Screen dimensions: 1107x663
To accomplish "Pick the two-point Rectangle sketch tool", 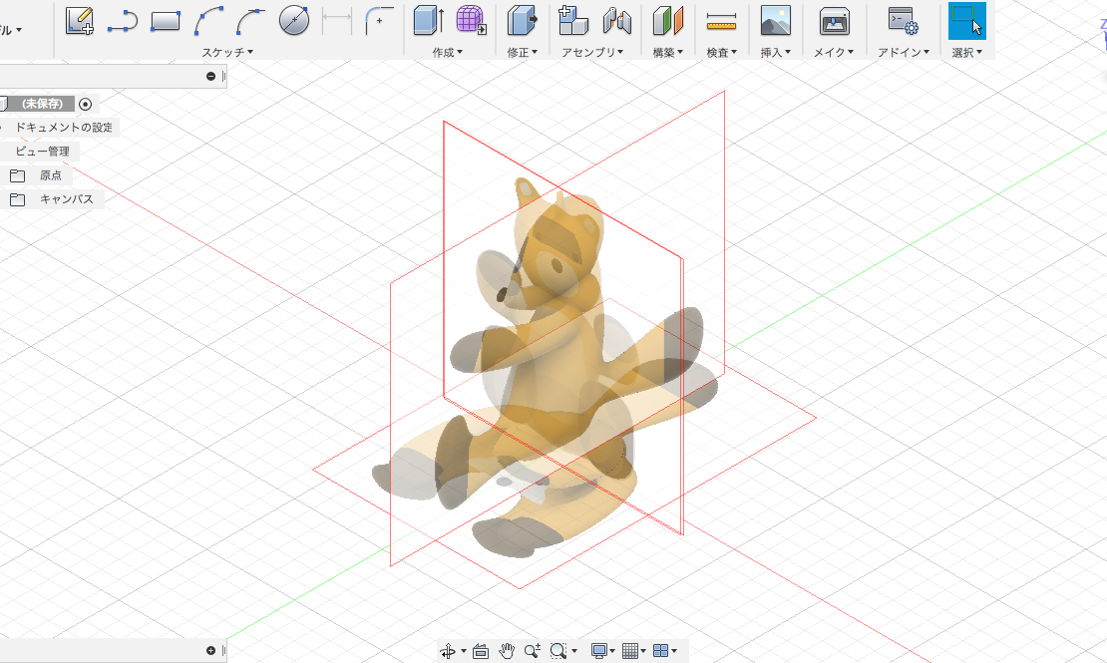I will (x=166, y=20).
